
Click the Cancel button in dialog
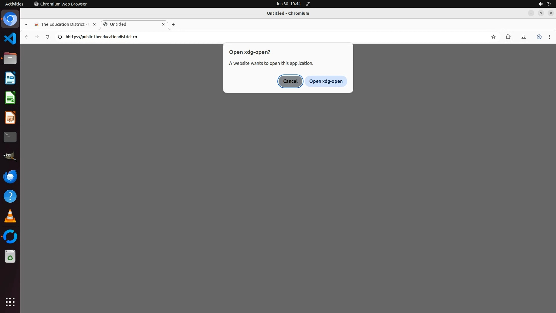290,81
